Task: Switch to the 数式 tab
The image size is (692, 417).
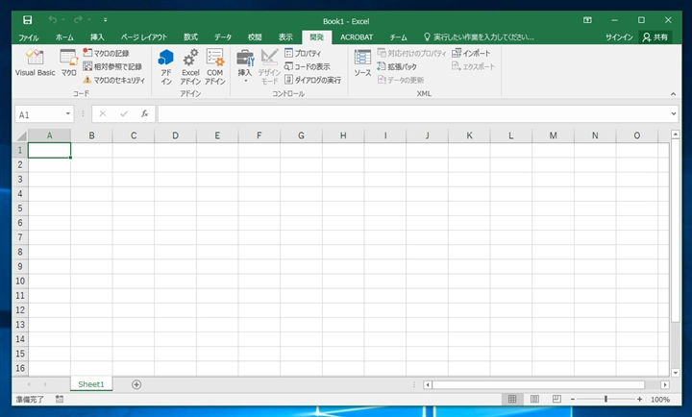Action: tap(190, 37)
